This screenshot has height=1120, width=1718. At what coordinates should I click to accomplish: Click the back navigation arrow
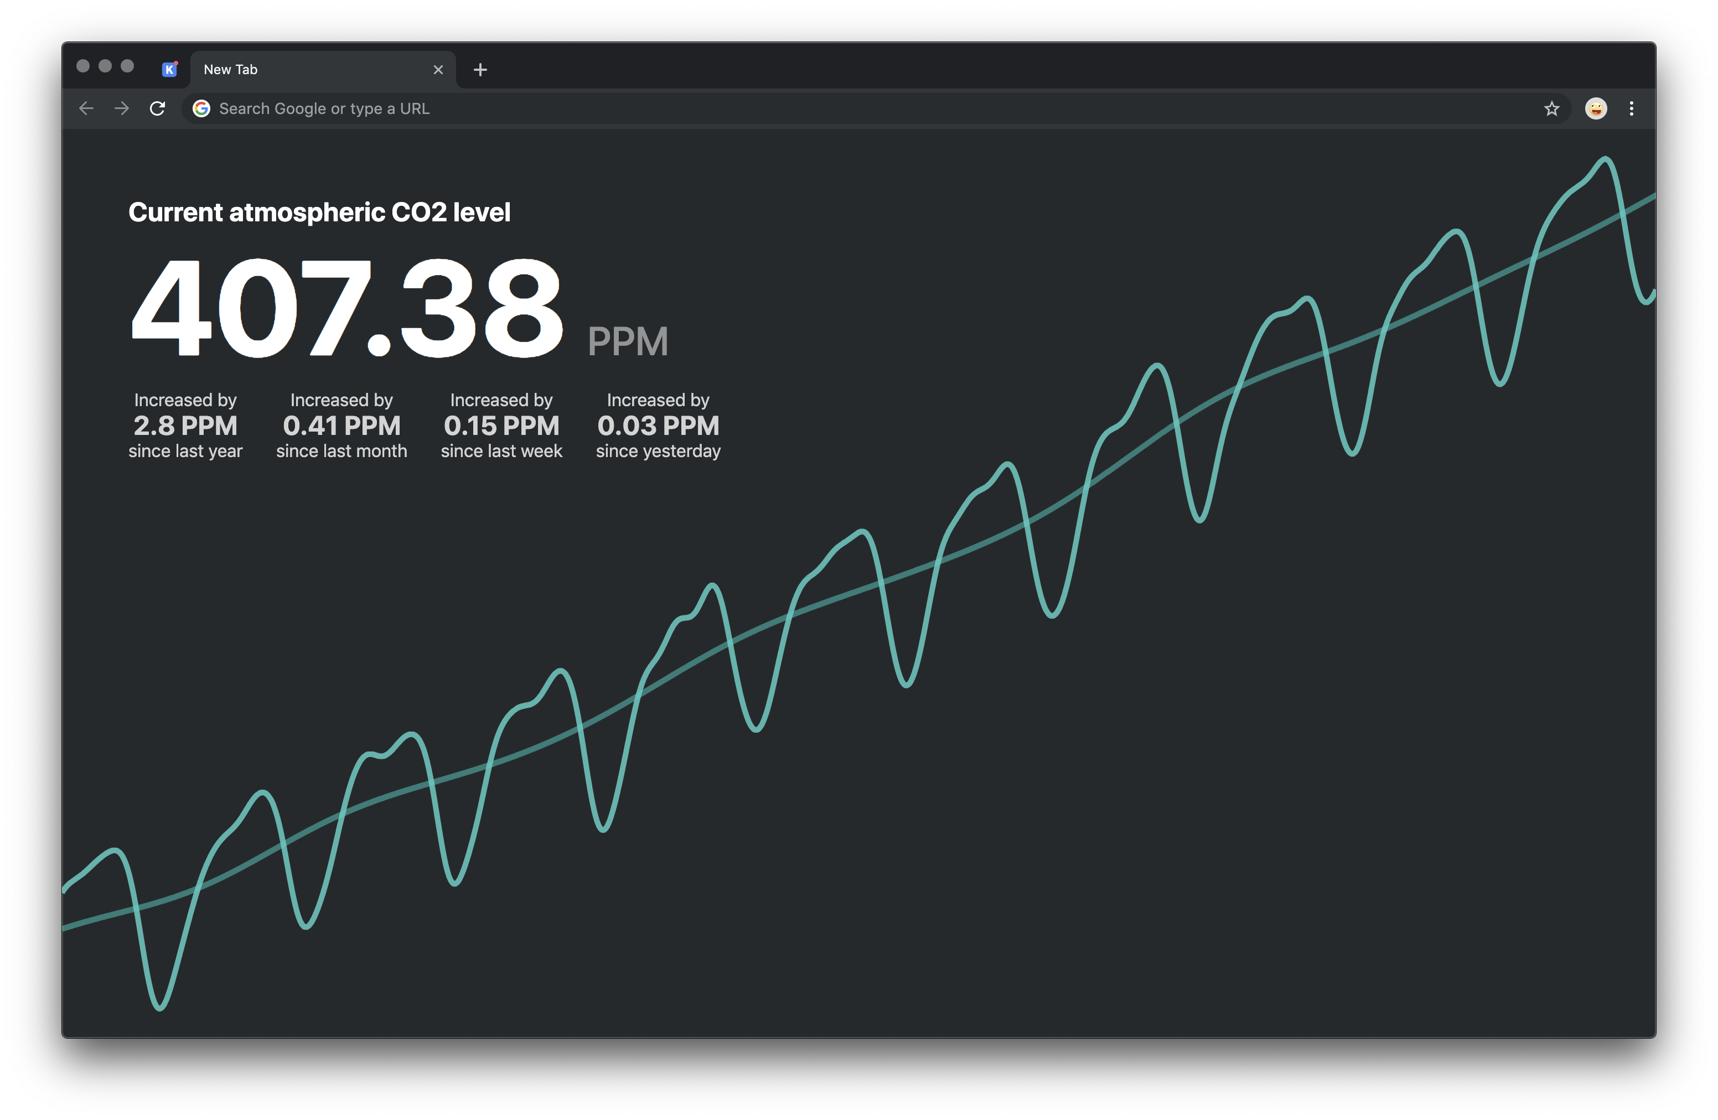pyautogui.click(x=87, y=108)
